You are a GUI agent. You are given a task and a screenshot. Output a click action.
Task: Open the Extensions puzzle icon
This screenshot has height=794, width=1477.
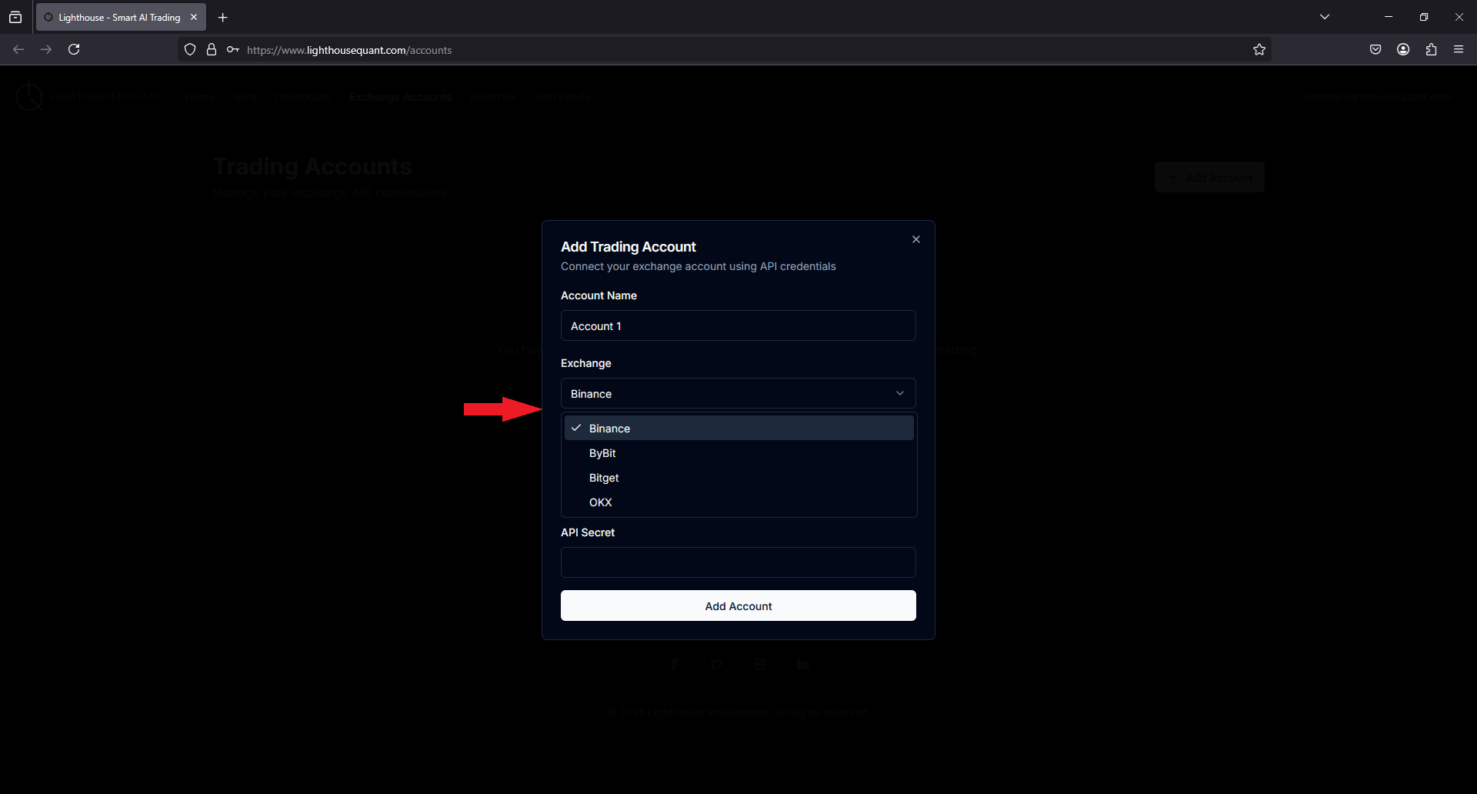(1430, 49)
